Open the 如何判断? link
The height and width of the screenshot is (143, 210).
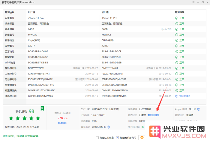tap(184, 96)
